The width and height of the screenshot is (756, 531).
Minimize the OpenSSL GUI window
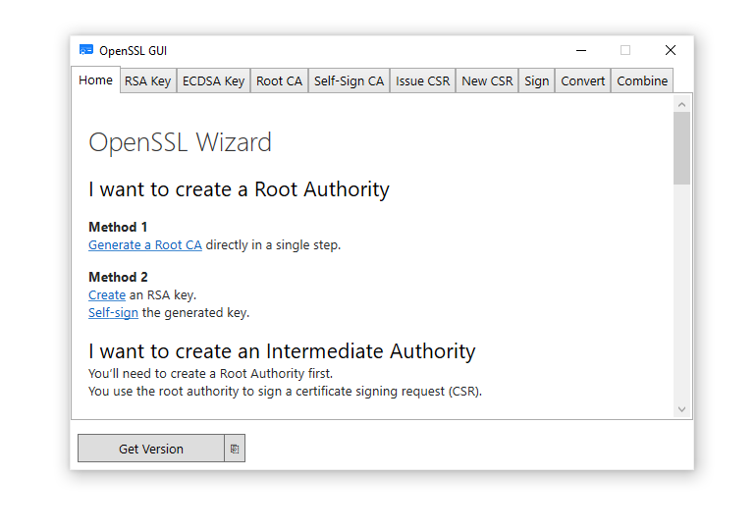coord(581,50)
